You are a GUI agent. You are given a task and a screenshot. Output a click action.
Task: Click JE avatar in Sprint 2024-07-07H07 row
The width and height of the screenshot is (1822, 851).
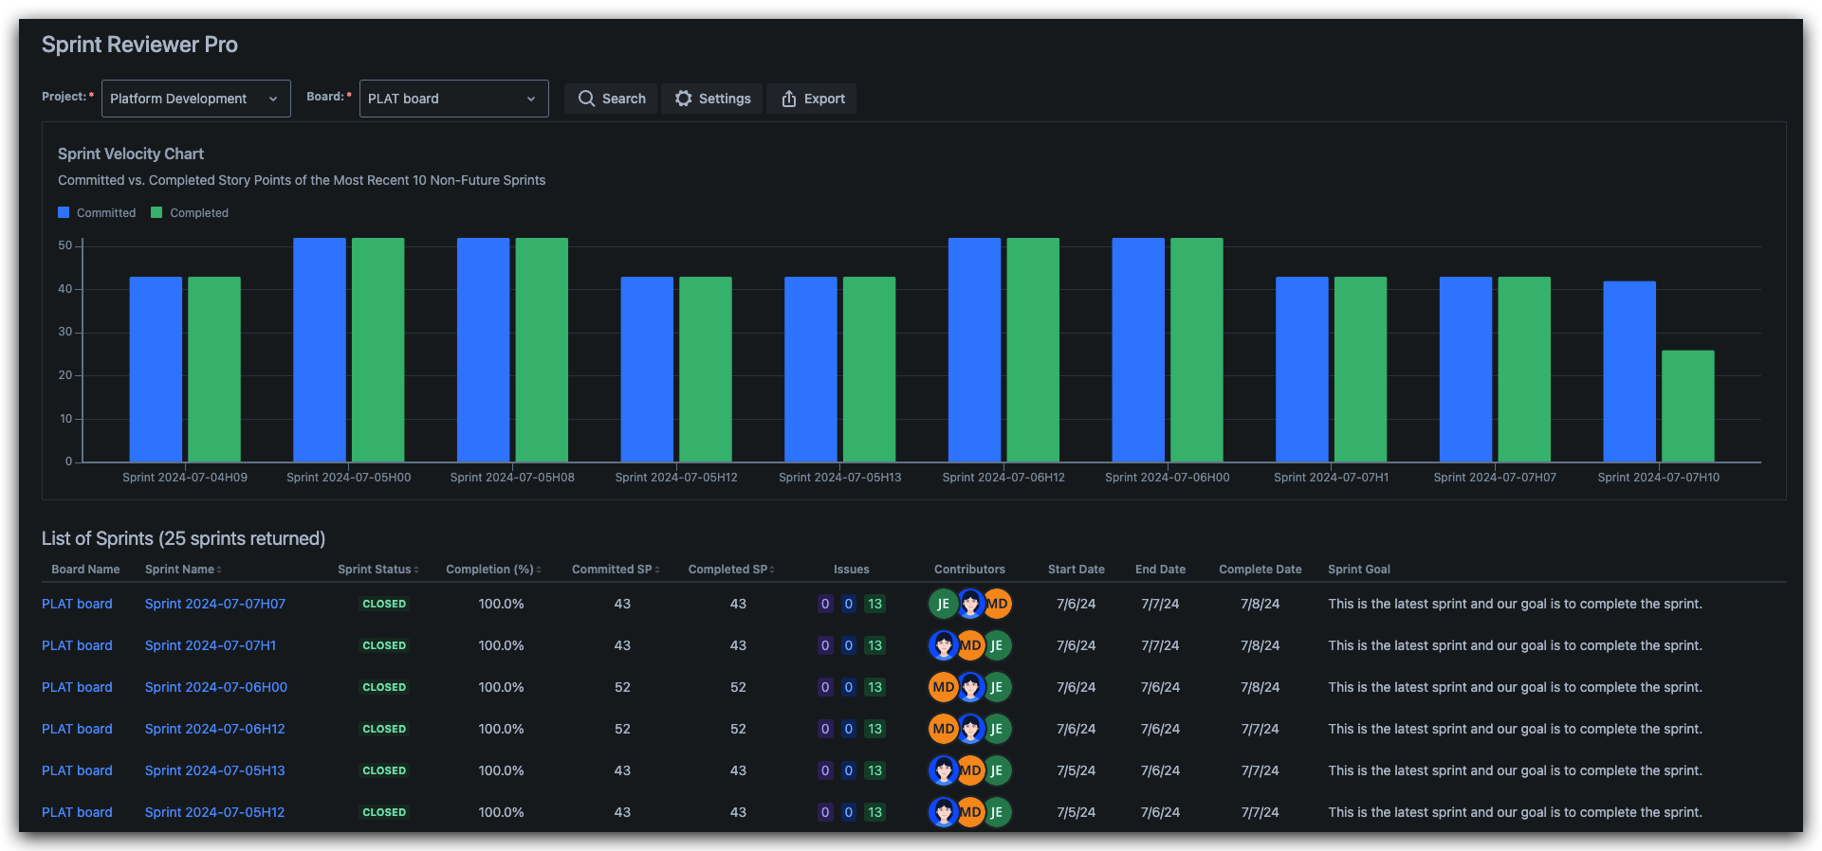tap(943, 604)
